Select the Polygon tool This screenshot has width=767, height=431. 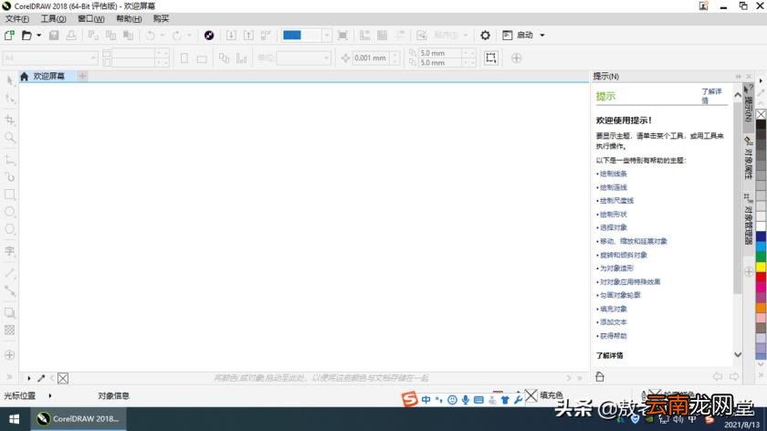pos(10,229)
